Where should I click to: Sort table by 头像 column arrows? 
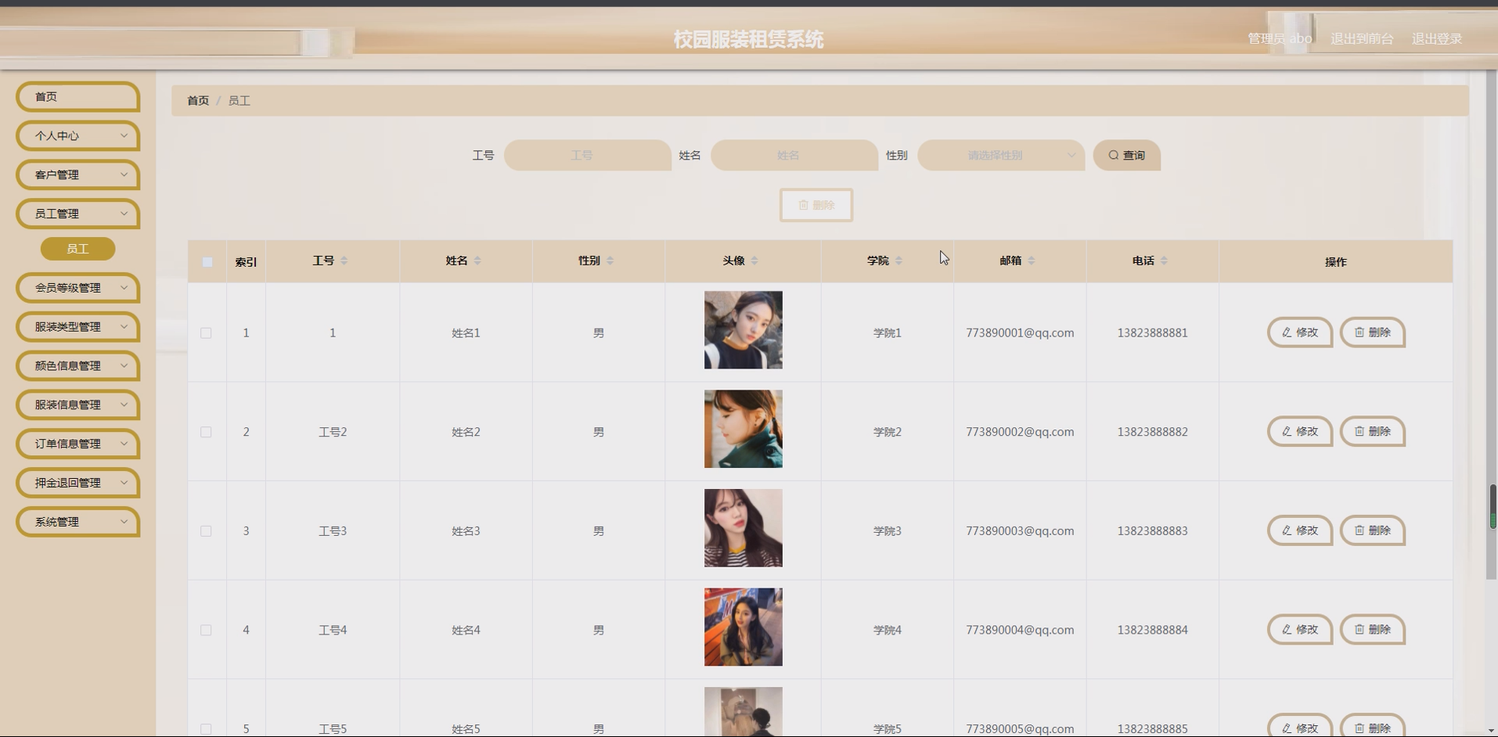(754, 261)
